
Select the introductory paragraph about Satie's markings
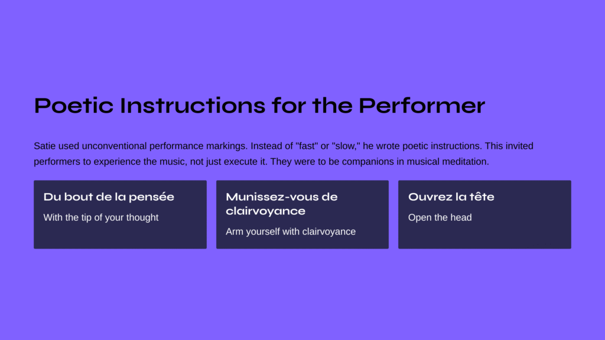click(x=284, y=153)
